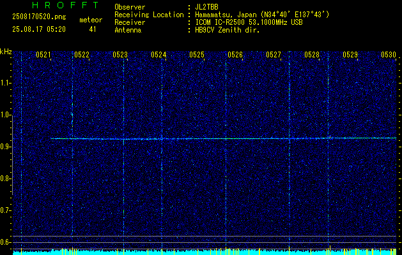Select the kHz axis unit label
This screenshot has height=255, width=402.
pos(6,52)
